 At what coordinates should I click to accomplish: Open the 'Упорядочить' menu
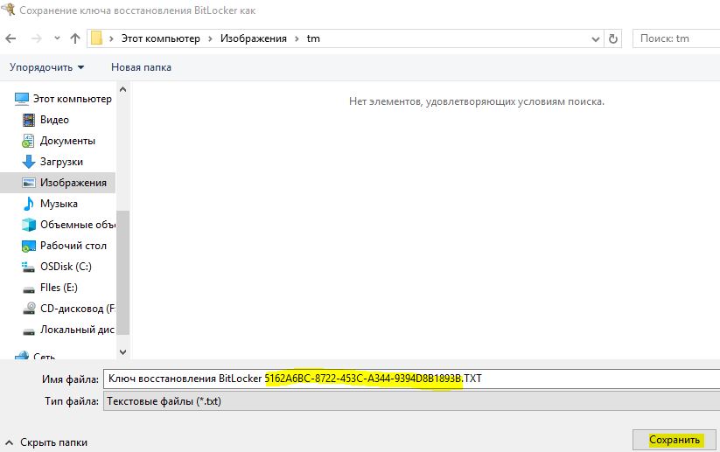47,67
